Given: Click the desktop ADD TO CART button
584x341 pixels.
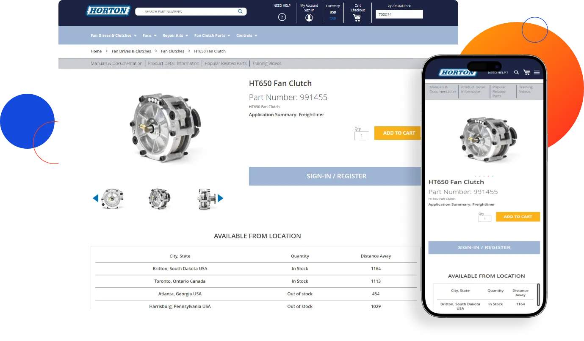Looking at the screenshot, I should (397, 133).
